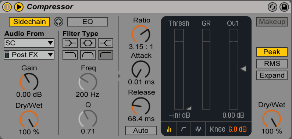Select the band-pass filter type icon
This screenshot has width=292, height=139.
coord(88,55)
